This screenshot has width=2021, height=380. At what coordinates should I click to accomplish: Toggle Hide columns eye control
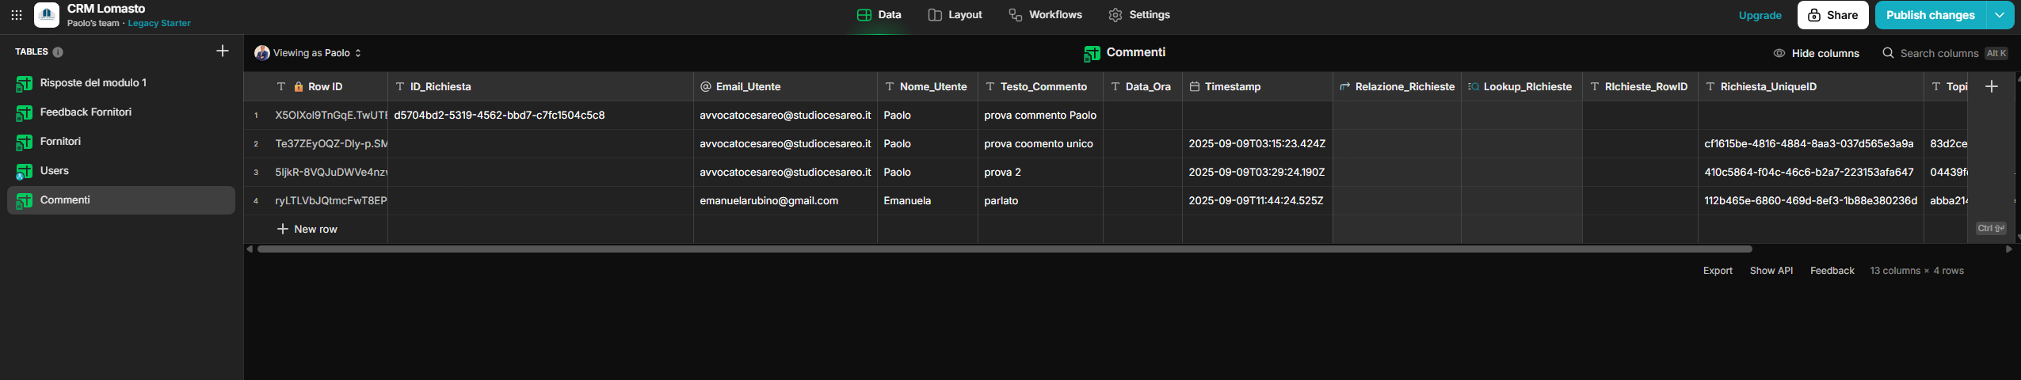point(1816,53)
